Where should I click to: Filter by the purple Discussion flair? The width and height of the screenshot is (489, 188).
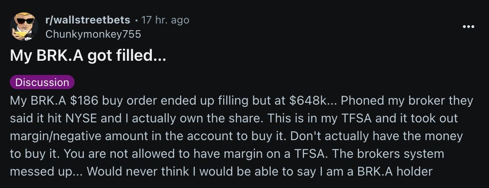[42, 82]
